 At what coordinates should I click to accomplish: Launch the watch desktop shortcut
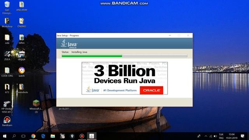click(22, 72)
